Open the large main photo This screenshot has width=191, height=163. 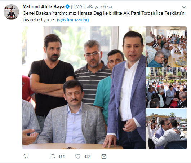[84, 88]
